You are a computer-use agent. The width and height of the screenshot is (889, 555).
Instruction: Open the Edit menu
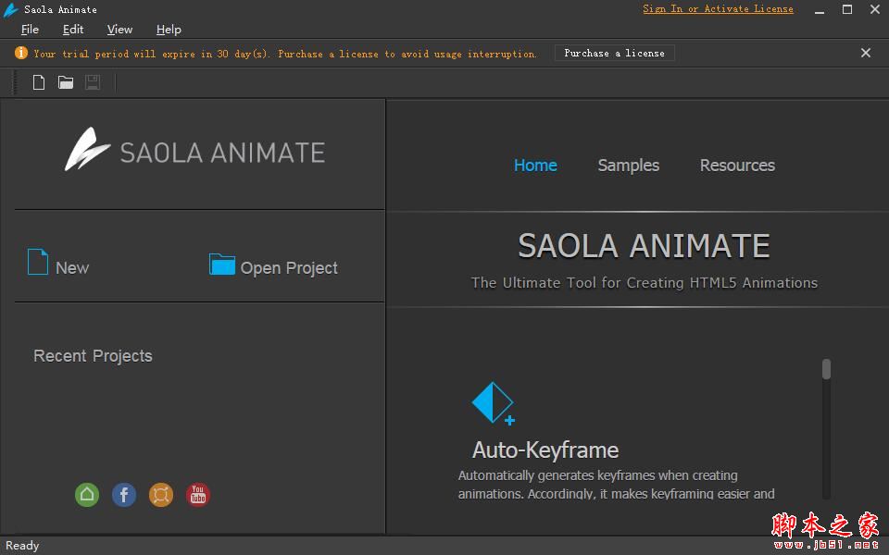[x=73, y=30]
